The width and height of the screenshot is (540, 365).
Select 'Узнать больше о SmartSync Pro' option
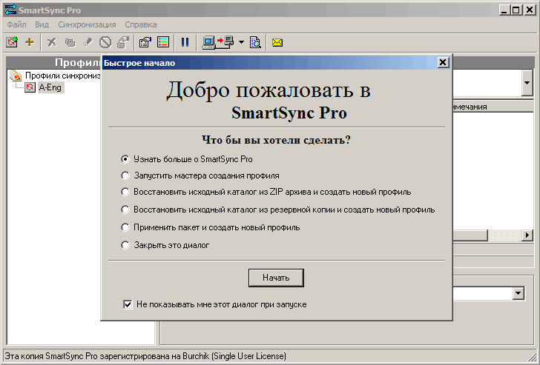[187, 159]
